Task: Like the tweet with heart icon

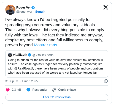Action: point(8,90)
